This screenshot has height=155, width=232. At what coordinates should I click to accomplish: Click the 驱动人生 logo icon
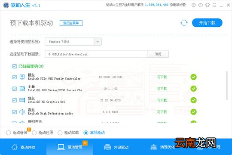6,5
